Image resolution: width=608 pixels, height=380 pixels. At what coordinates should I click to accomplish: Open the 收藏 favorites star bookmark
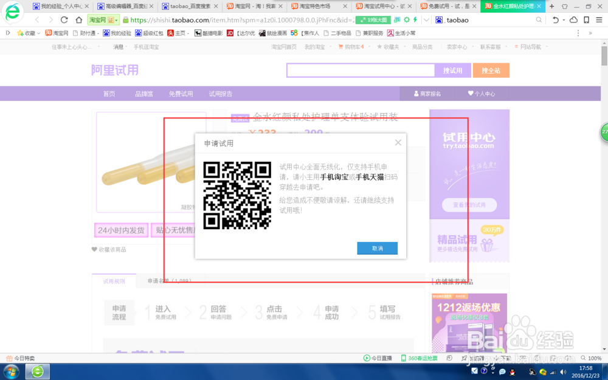pyautogui.click(x=29, y=33)
